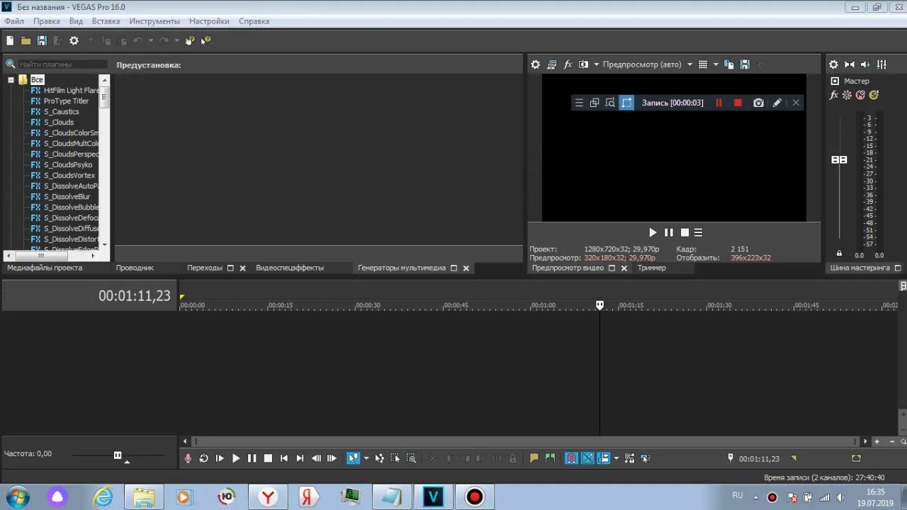Open master FX icon under Мастер
This screenshot has height=510, width=907.
point(834,95)
